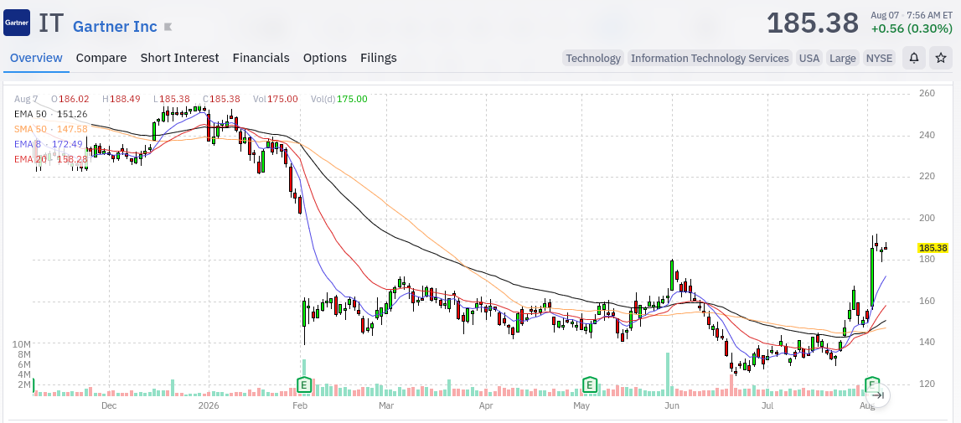Switch to the Overview tab

pyautogui.click(x=36, y=58)
